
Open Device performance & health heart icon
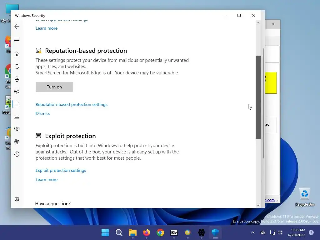[17, 129]
